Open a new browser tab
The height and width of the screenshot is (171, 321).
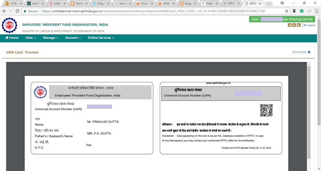(x=269, y=3)
